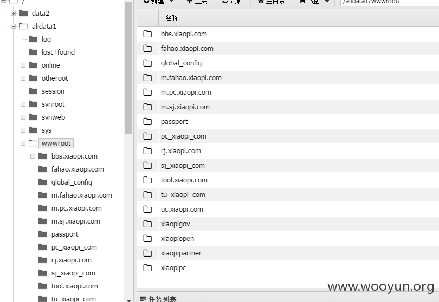Click the bbs.xiaopi.com folder icon in the tree
Image resolution: width=439 pixels, height=302 pixels.
43,156
